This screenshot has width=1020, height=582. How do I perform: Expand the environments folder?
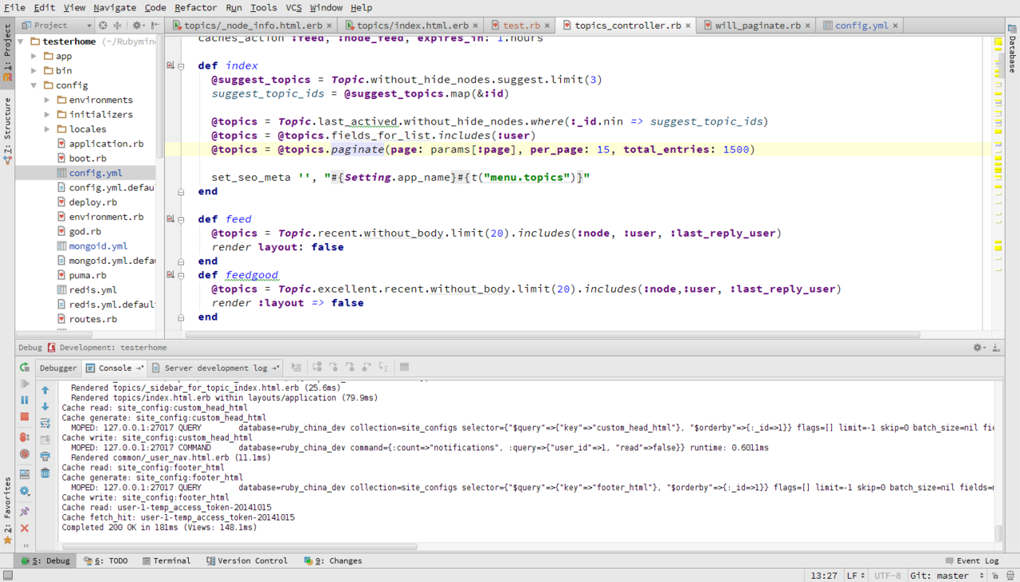point(48,100)
